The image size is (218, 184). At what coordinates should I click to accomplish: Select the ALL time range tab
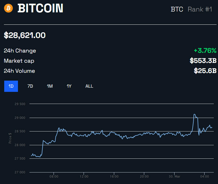point(89,86)
